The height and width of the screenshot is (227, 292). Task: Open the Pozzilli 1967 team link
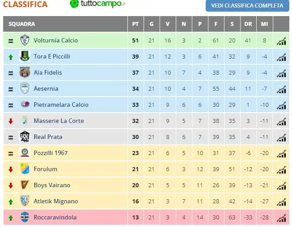tap(51, 153)
